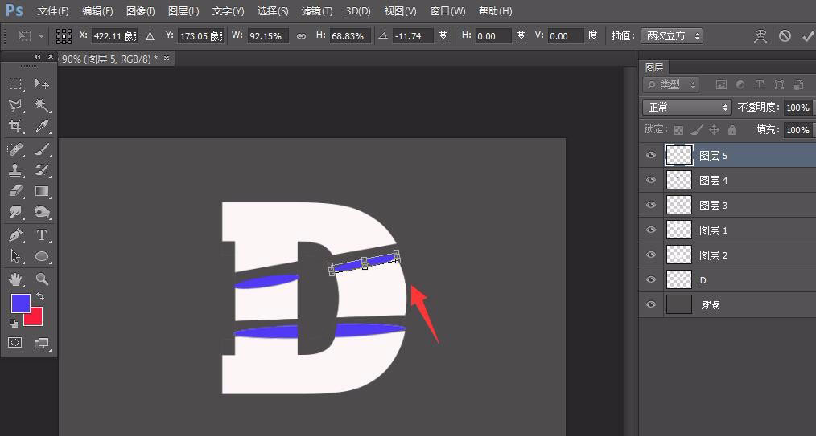Screen dimensions: 816x436
Task: Hide 图层 3 layer visibility
Action: coord(651,205)
